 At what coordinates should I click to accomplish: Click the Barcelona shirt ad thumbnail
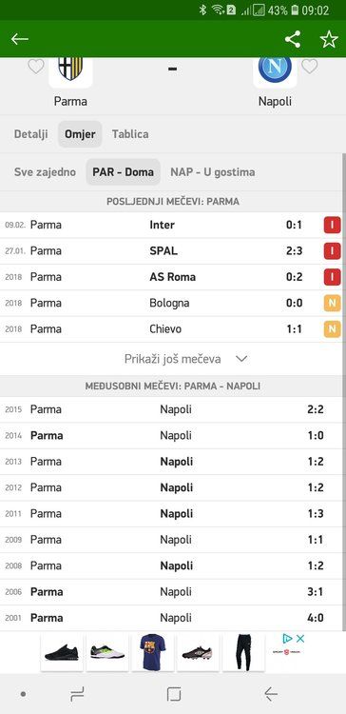point(153,652)
